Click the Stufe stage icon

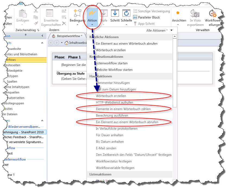[x=103, y=13]
